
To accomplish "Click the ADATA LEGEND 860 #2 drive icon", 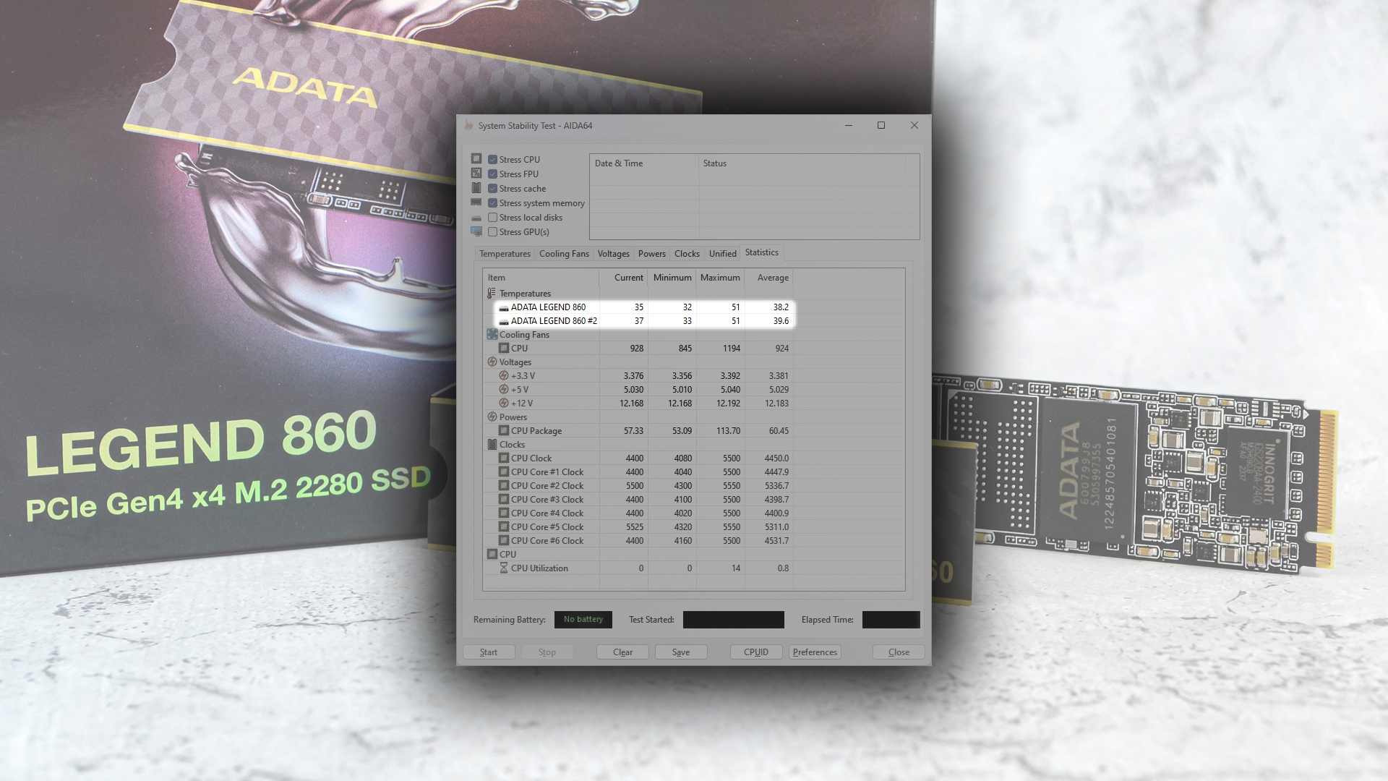I will coord(504,321).
